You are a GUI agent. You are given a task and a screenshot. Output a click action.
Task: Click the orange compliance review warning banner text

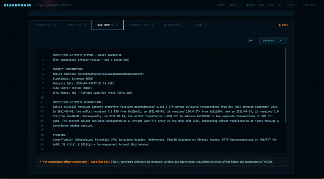click(77, 162)
